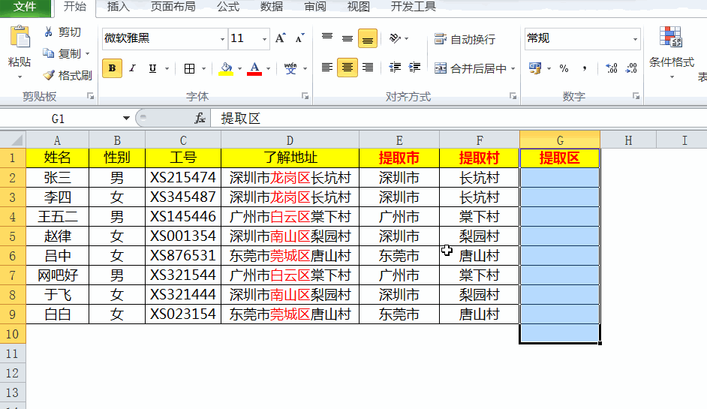
Task: Open the 剪贴板 clipboard pane launcher
Action: [91, 96]
